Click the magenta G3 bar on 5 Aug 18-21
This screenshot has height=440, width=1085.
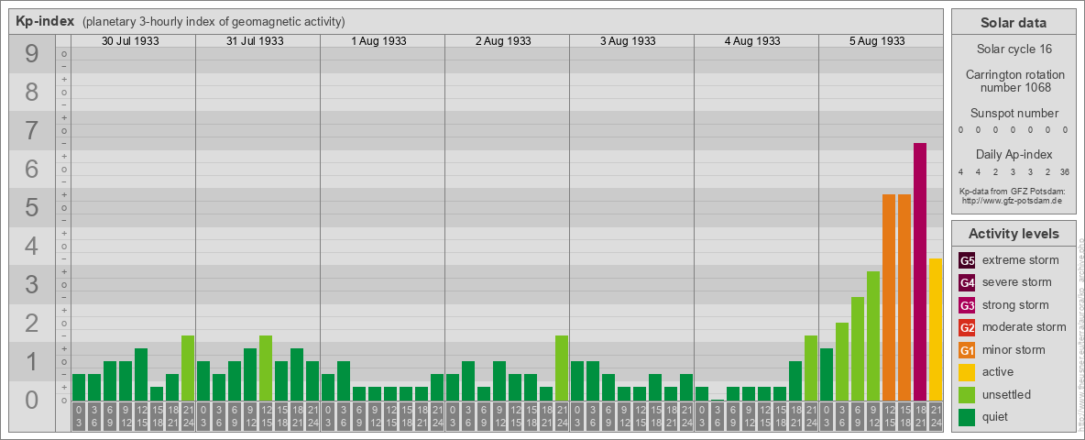coord(920,272)
